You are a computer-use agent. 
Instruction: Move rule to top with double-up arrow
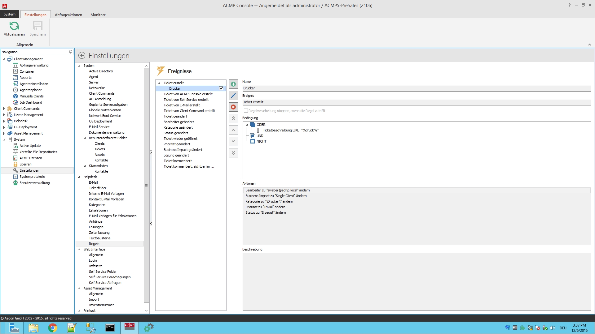tap(233, 118)
